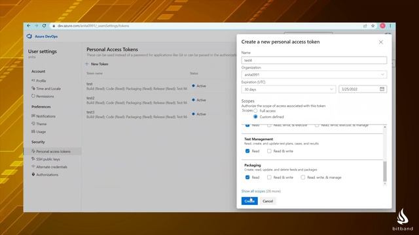Click the Cancel button
This screenshot has width=419, height=235.
coord(268,201)
